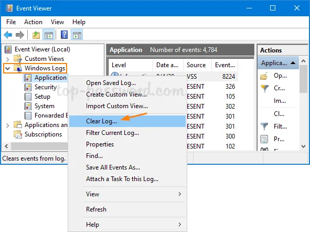Click the Level column header

[x=131, y=65]
